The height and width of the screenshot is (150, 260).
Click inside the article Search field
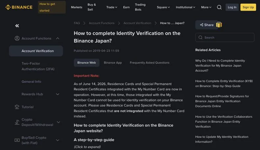[225, 37]
